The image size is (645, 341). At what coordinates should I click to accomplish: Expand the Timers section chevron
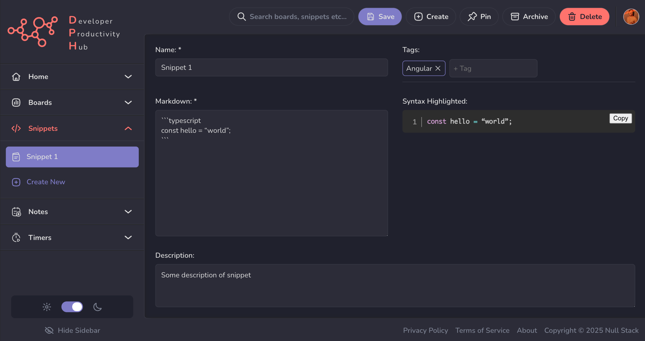(128, 237)
